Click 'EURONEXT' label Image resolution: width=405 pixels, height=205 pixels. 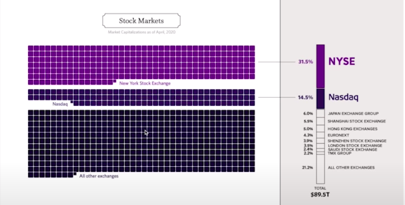(x=338, y=135)
